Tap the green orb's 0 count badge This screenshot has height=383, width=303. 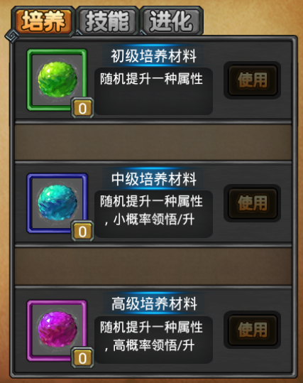point(82,108)
